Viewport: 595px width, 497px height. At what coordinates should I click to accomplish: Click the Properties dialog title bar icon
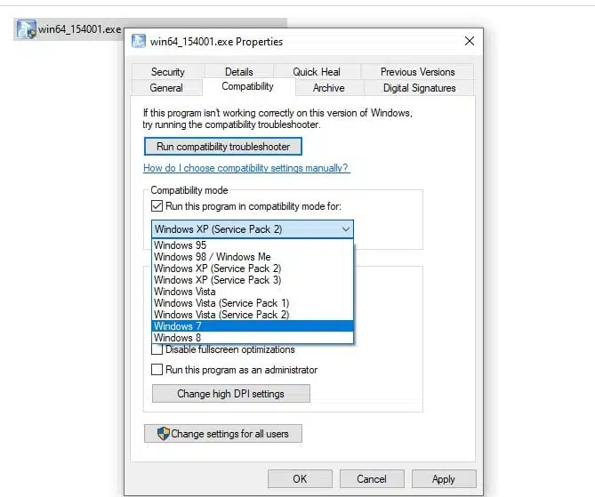click(139, 41)
